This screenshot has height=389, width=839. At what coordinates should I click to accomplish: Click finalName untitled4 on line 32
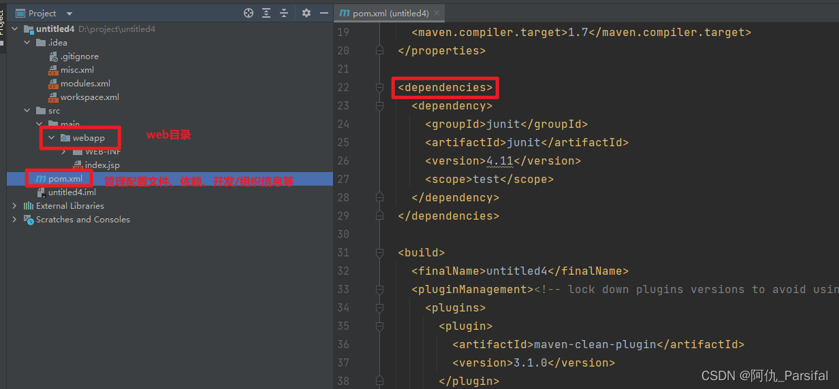pos(517,271)
